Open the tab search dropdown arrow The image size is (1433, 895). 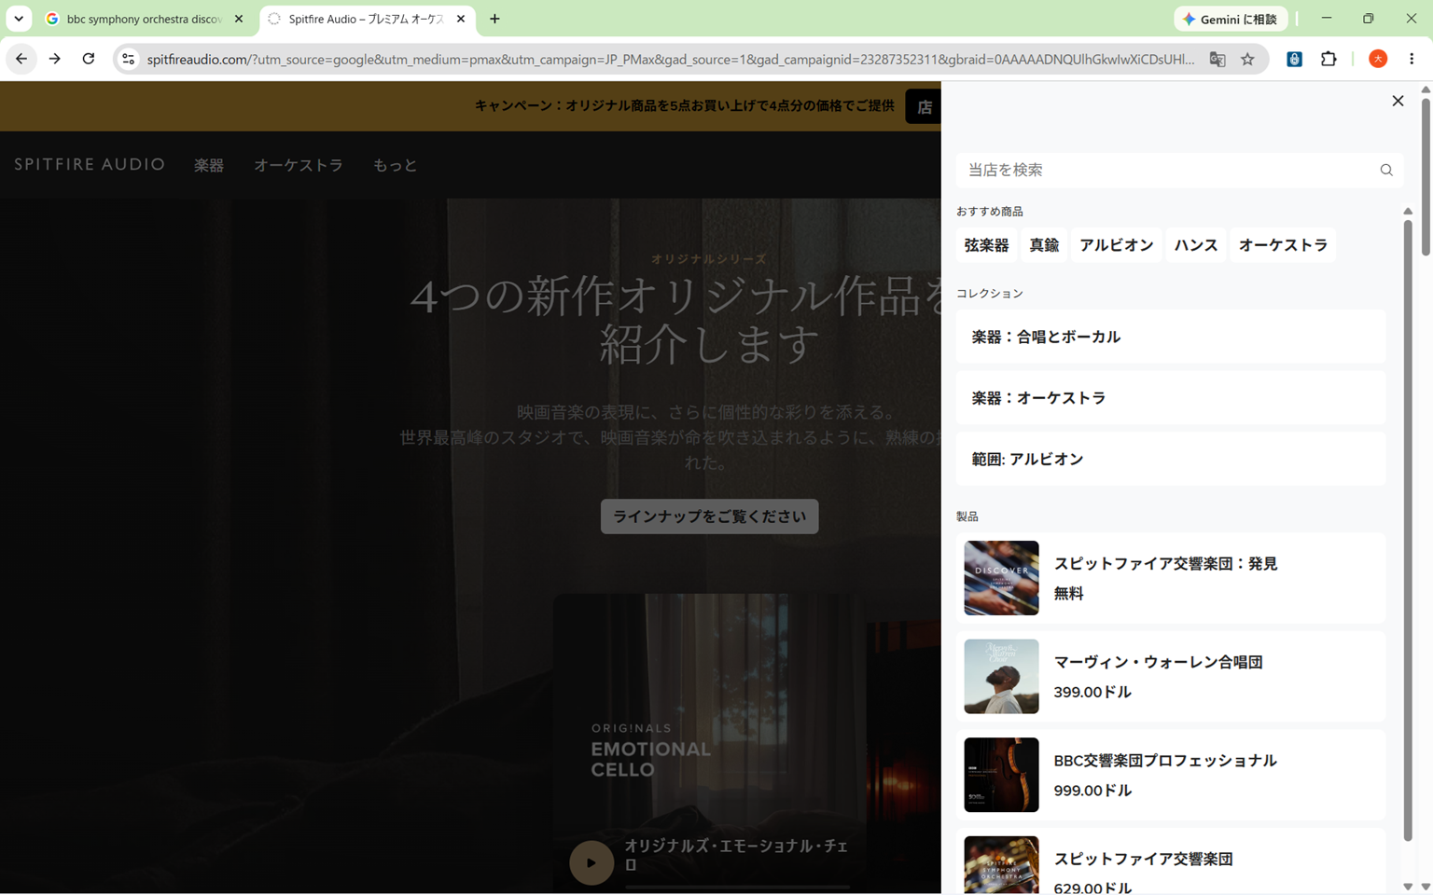pos(19,19)
